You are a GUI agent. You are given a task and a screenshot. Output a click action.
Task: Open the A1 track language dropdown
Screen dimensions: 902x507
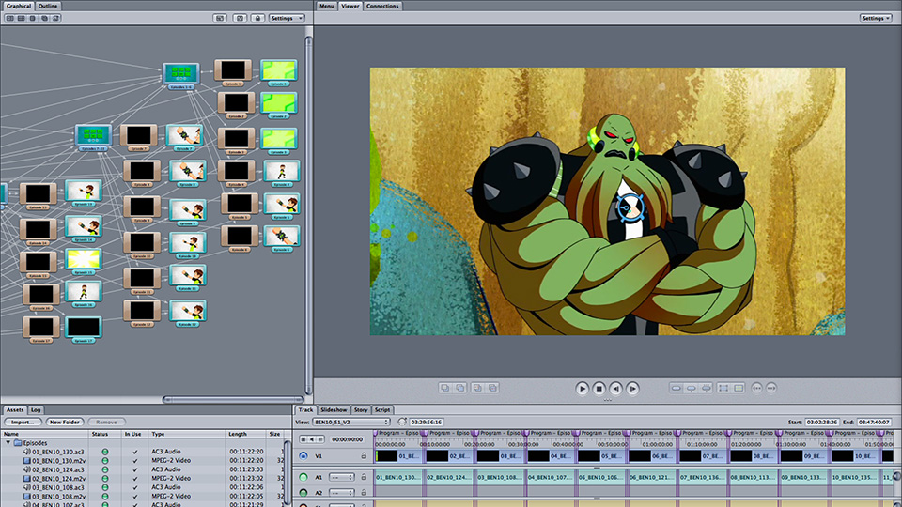click(x=341, y=477)
